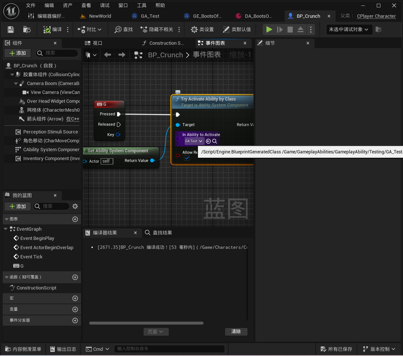This screenshot has height=356, width=403.
Task: Switch to the 视口 viewport tab
Action: 94,43
